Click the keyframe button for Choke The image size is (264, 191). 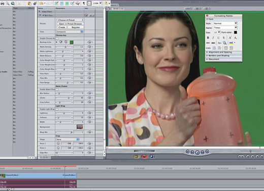(90, 98)
